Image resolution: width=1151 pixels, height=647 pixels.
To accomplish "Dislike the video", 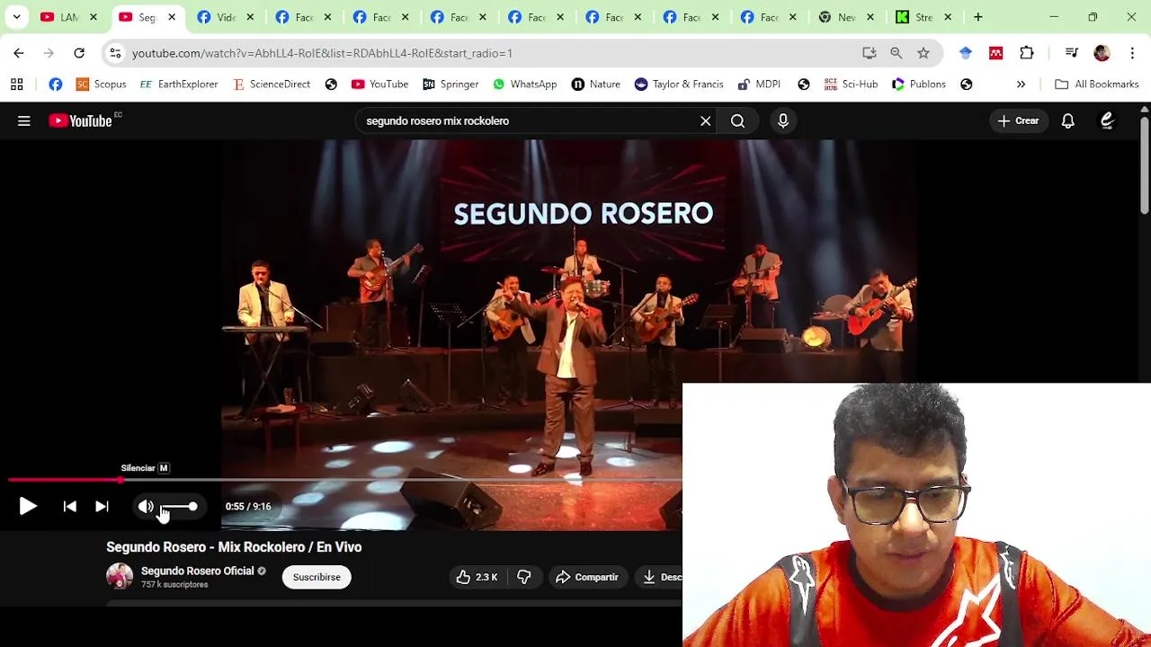I will point(524,577).
